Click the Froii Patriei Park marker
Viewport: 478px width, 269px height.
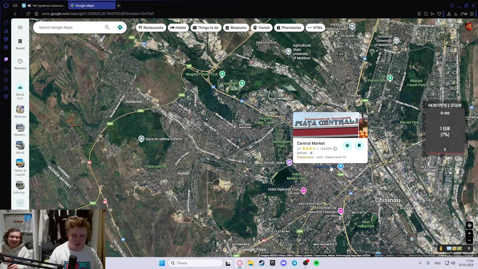[x=390, y=78]
